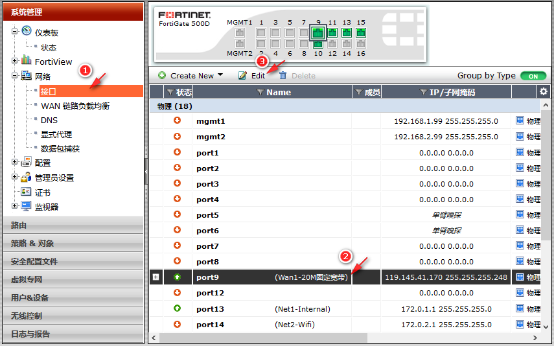Click the Name column filter funnel

(260, 92)
